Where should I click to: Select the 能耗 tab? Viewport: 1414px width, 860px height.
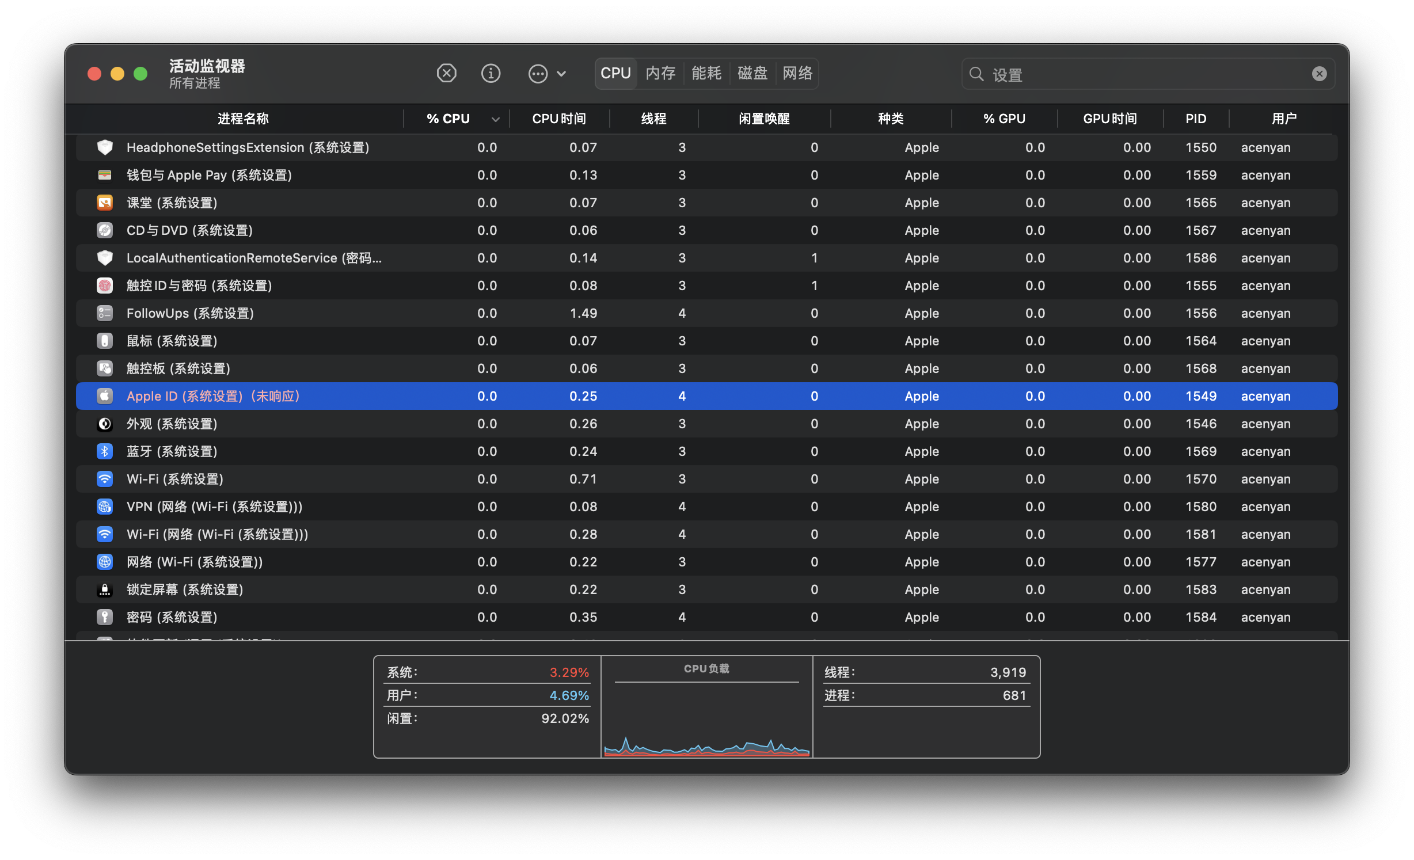pyautogui.click(x=706, y=74)
